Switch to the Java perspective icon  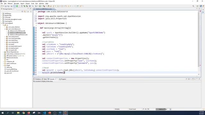pos(203,6)
